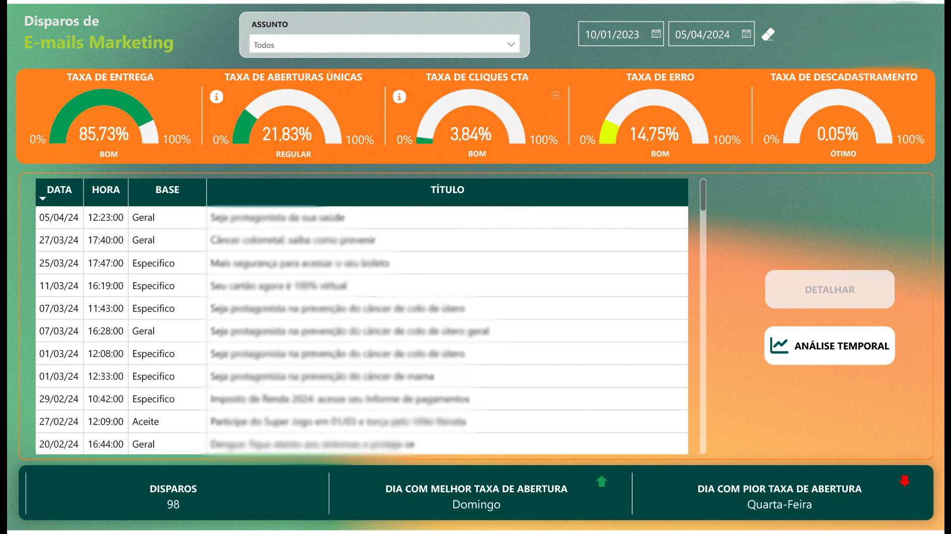Screen dimensions: 951x534
Task: Click the REGULAR rating label
Action: [294, 154]
